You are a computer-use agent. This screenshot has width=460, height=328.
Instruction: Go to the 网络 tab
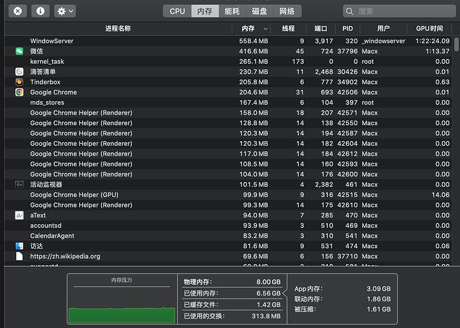click(287, 11)
